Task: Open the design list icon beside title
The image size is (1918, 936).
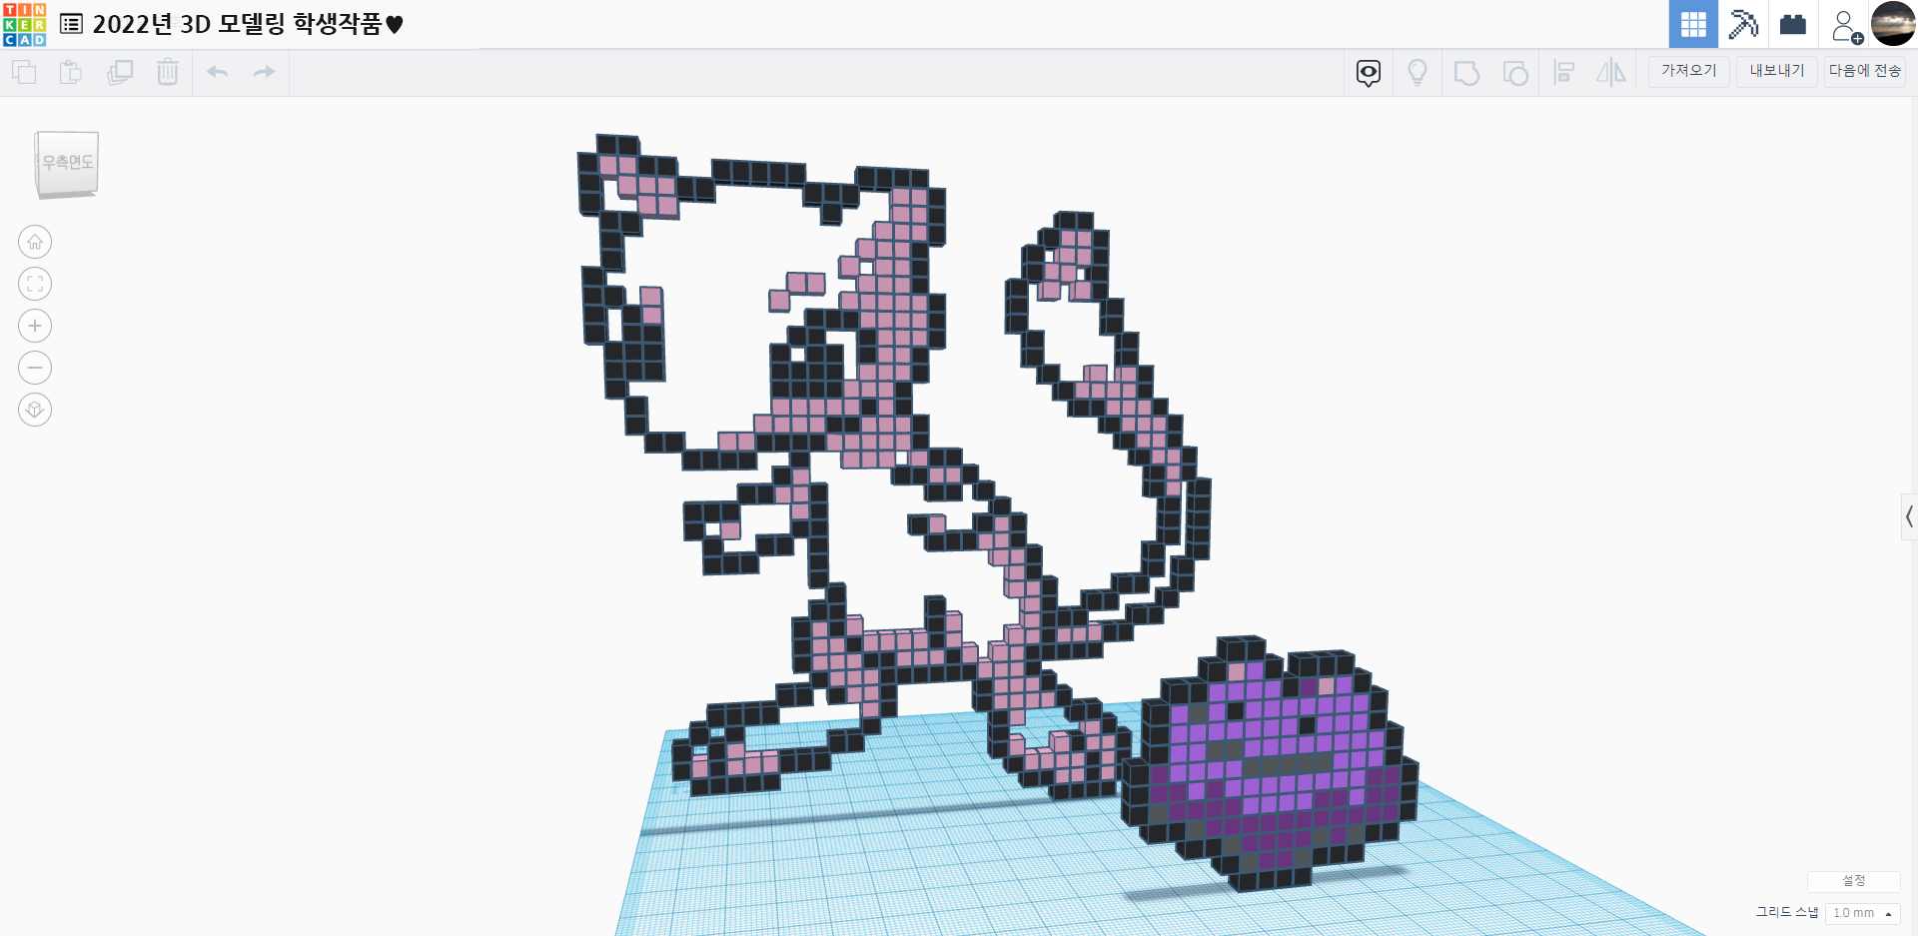Action: [x=71, y=24]
